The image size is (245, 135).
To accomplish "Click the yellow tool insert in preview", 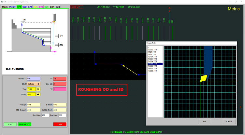I will [x=204, y=78].
